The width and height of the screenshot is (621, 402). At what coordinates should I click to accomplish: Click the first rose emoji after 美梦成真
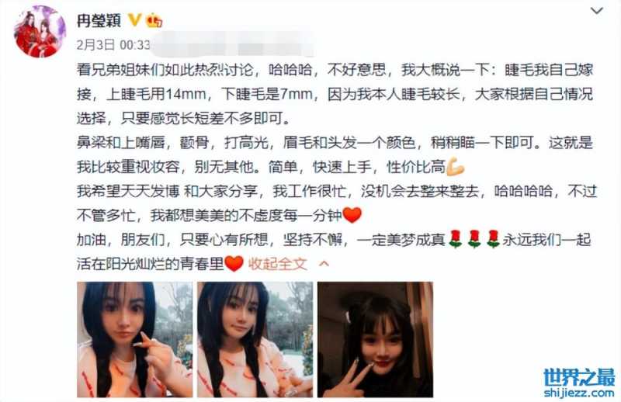[456, 240]
